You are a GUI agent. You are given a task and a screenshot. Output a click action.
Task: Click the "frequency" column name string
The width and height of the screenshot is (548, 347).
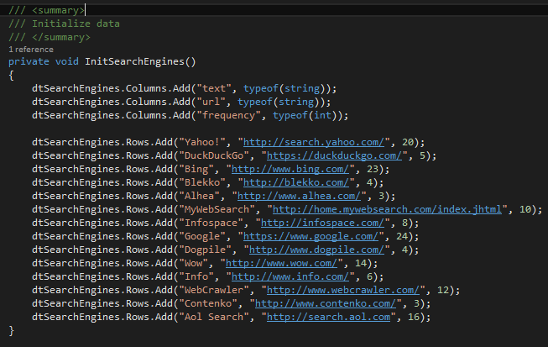tap(228, 115)
